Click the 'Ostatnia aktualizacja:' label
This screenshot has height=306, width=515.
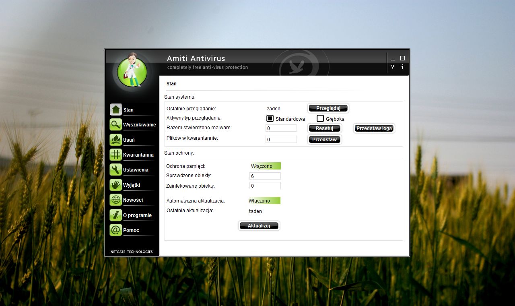tap(190, 211)
